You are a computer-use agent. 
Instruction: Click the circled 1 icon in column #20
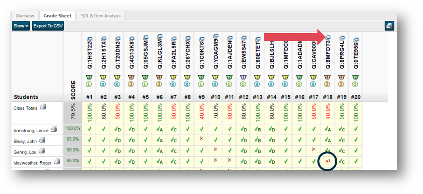point(355,84)
